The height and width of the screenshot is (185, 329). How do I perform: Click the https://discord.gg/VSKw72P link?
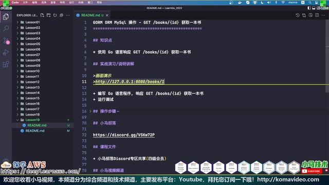[x=124, y=135]
